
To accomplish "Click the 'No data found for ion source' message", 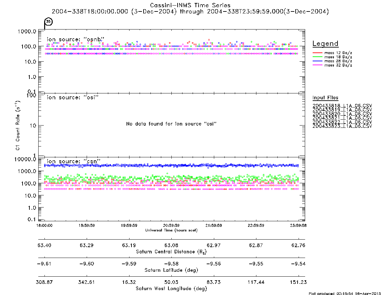I will click(171, 124).
